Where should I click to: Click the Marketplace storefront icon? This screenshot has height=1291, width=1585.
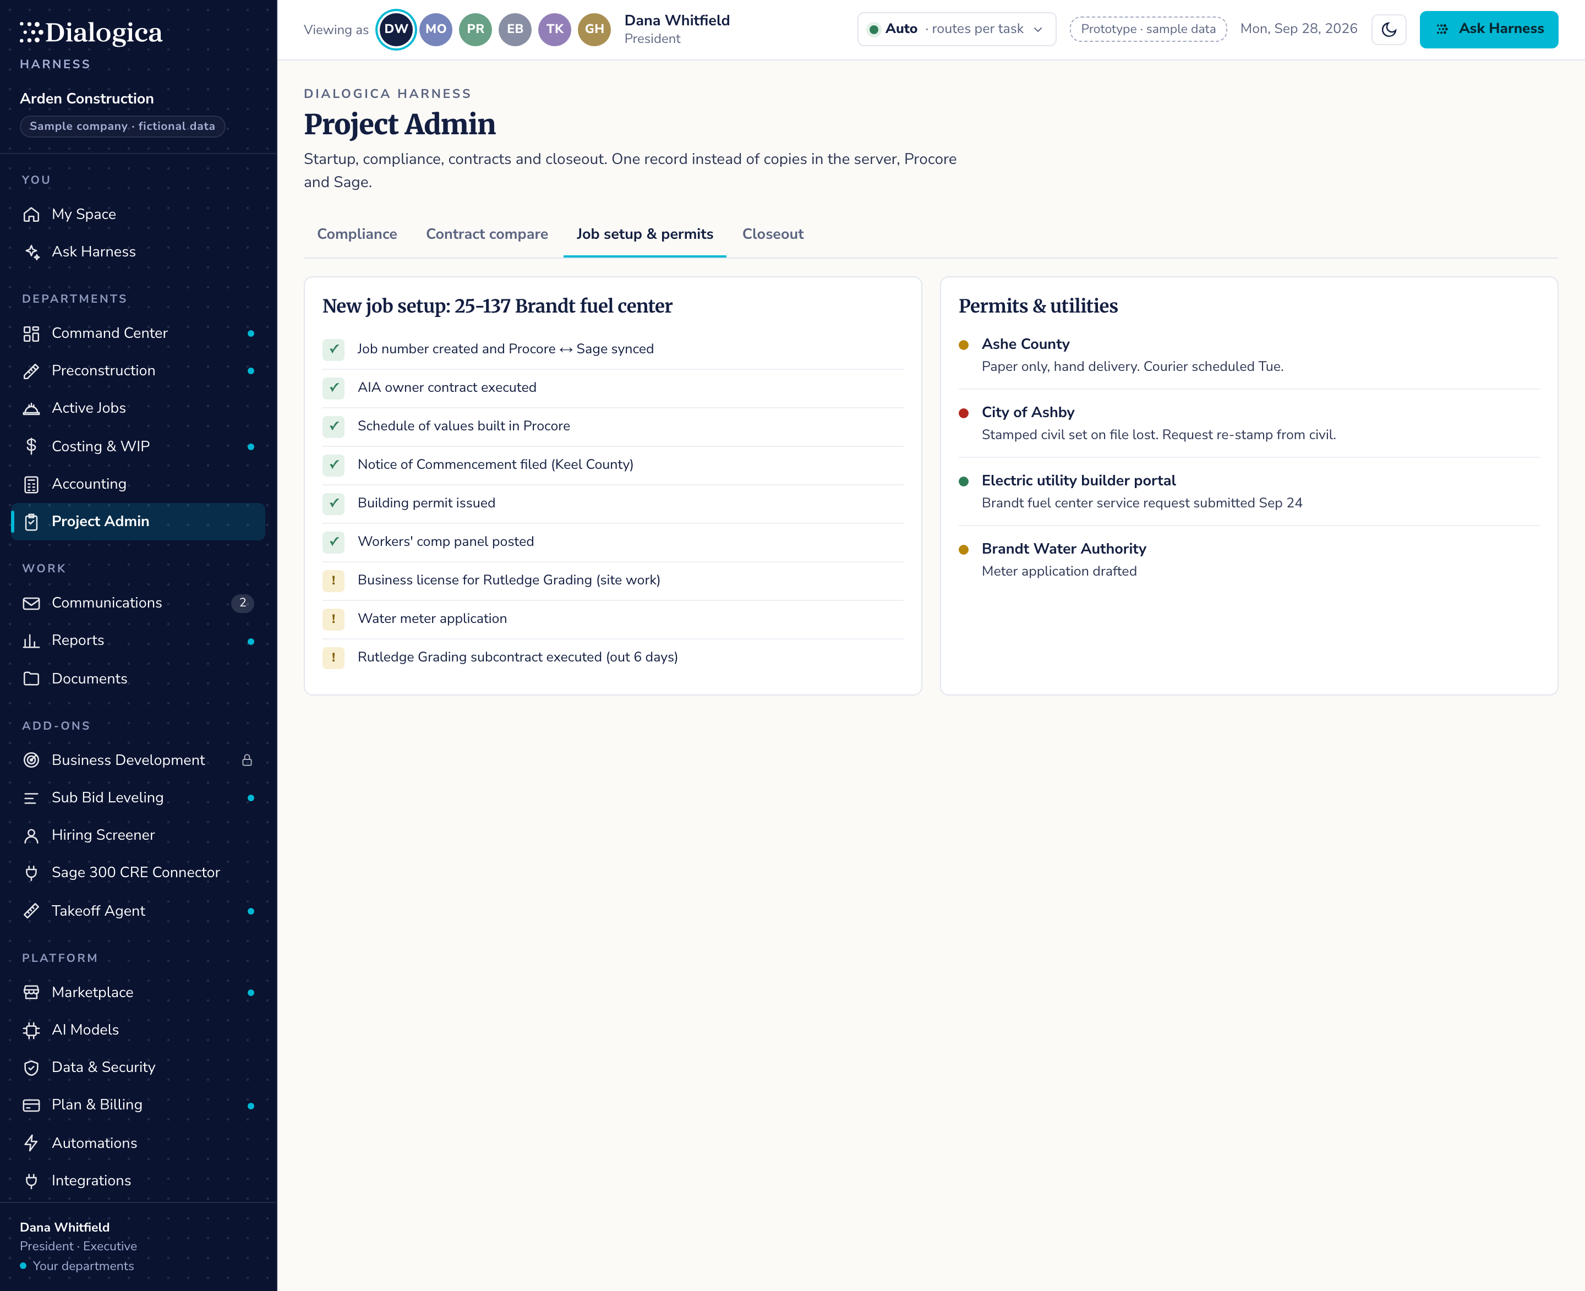coord(31,992)
